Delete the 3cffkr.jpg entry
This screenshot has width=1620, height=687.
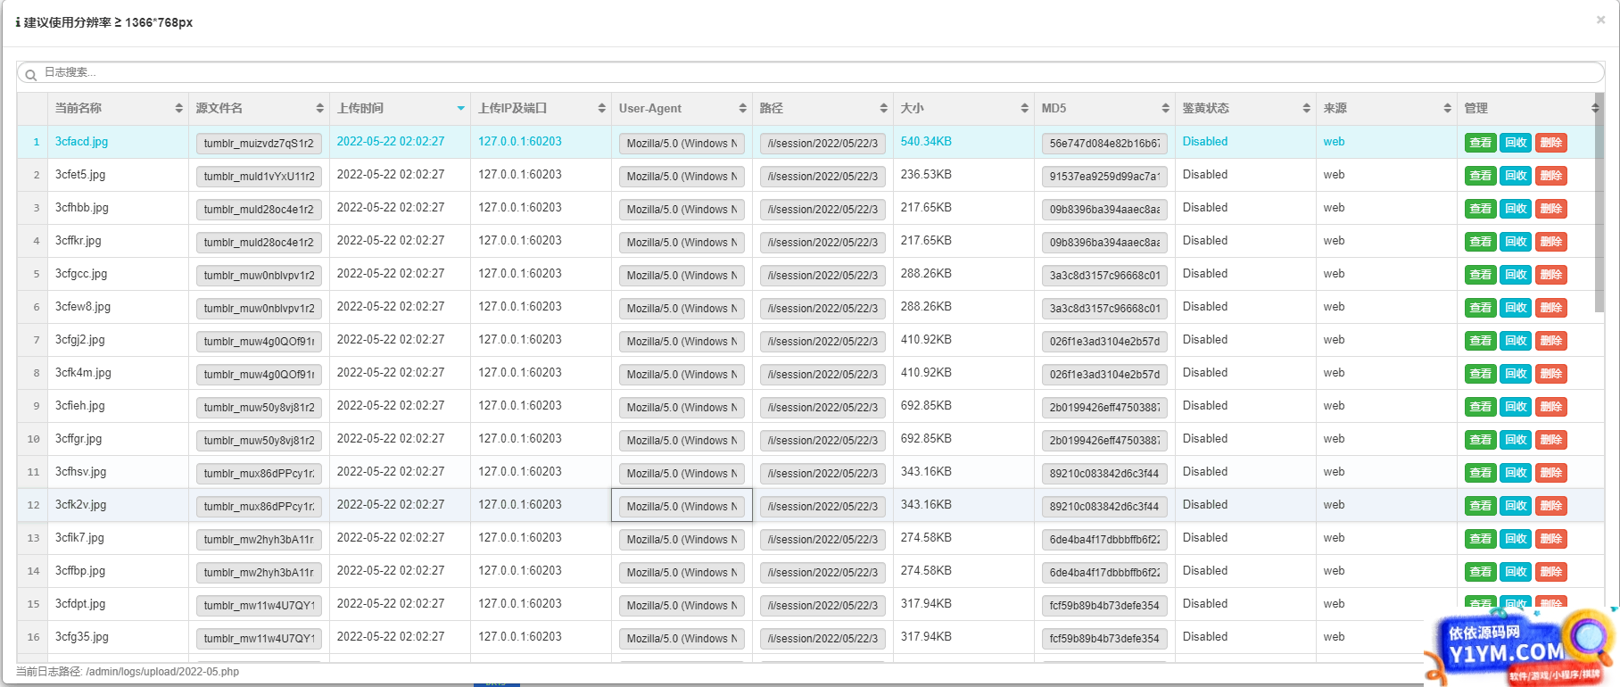(1551, 242)
